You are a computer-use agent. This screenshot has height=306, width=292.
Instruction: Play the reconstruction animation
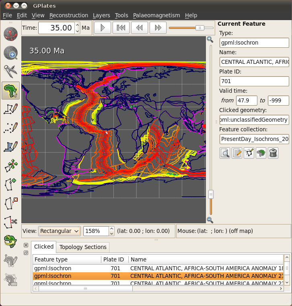103,28
